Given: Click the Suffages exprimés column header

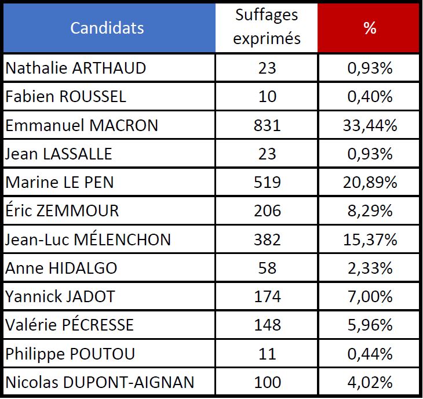Looking at the screenshot, I should coord(267,28).
